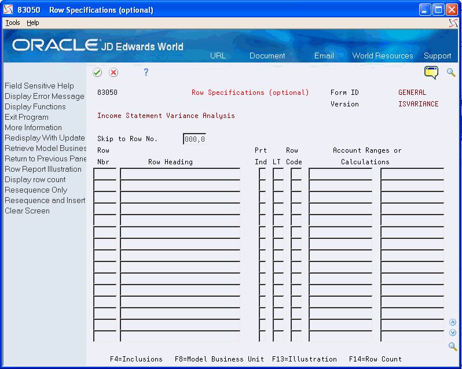Click the first Prt Ind input field

click(262, 174)
